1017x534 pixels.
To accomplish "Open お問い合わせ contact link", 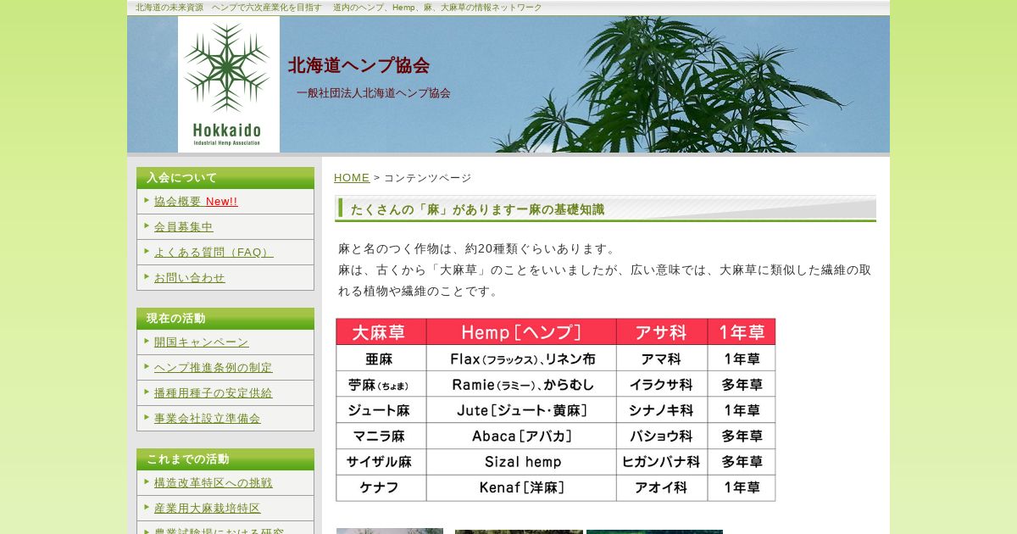I will click(190, 278).
